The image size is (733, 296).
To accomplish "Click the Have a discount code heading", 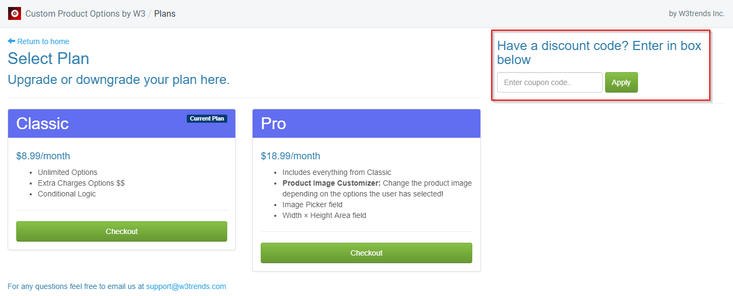I will coord(599,53).
